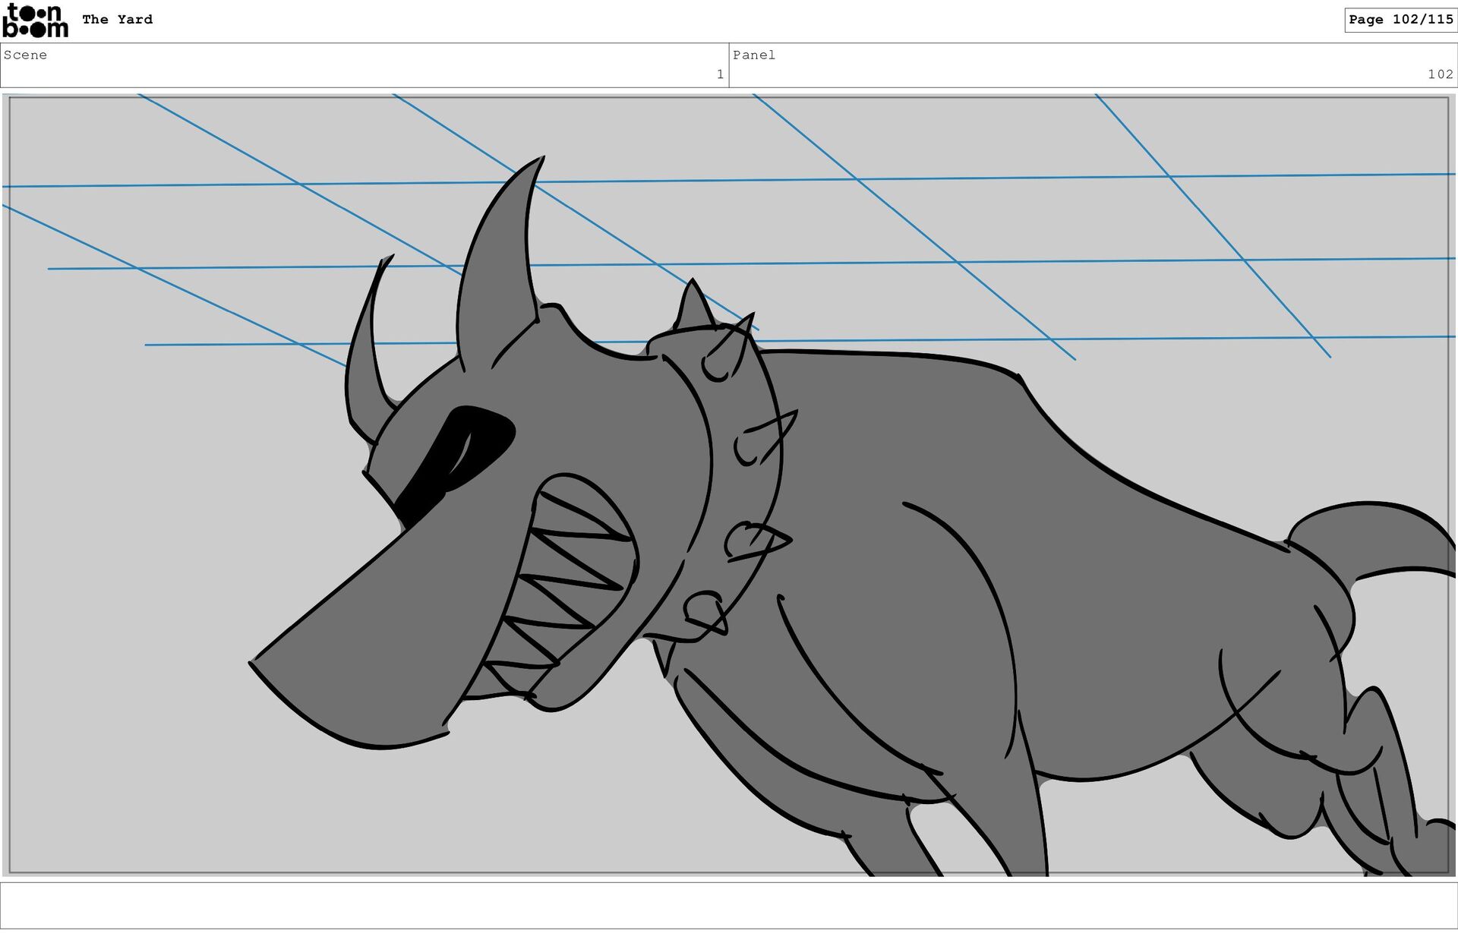Click the empty notes field below the panel
This screenshot has width=1458, height=943.
[x=728, y=905]
